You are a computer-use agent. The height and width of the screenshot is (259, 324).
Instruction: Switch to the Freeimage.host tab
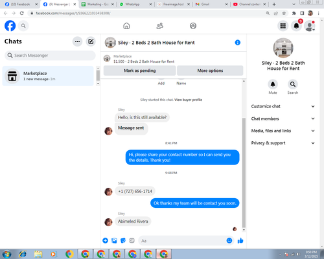pyautogui.click(x=174, y=4)
